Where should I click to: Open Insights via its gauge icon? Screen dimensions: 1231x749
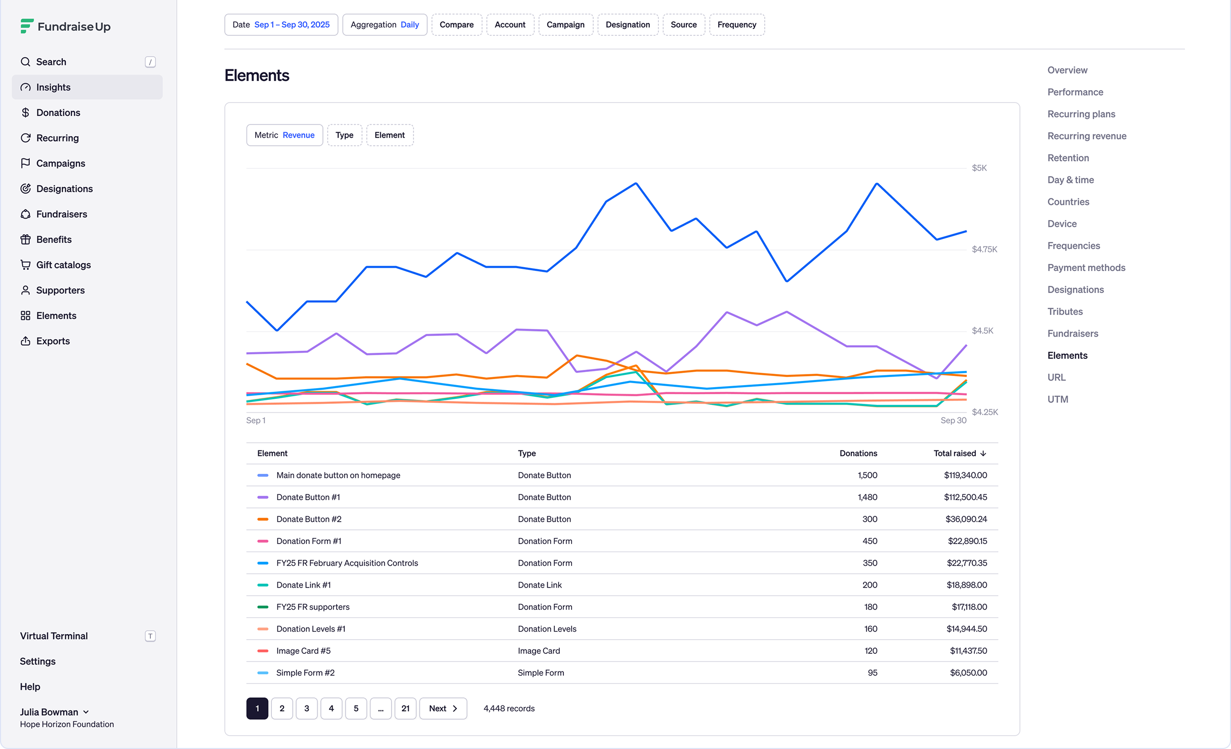click(x=25, y=87)
